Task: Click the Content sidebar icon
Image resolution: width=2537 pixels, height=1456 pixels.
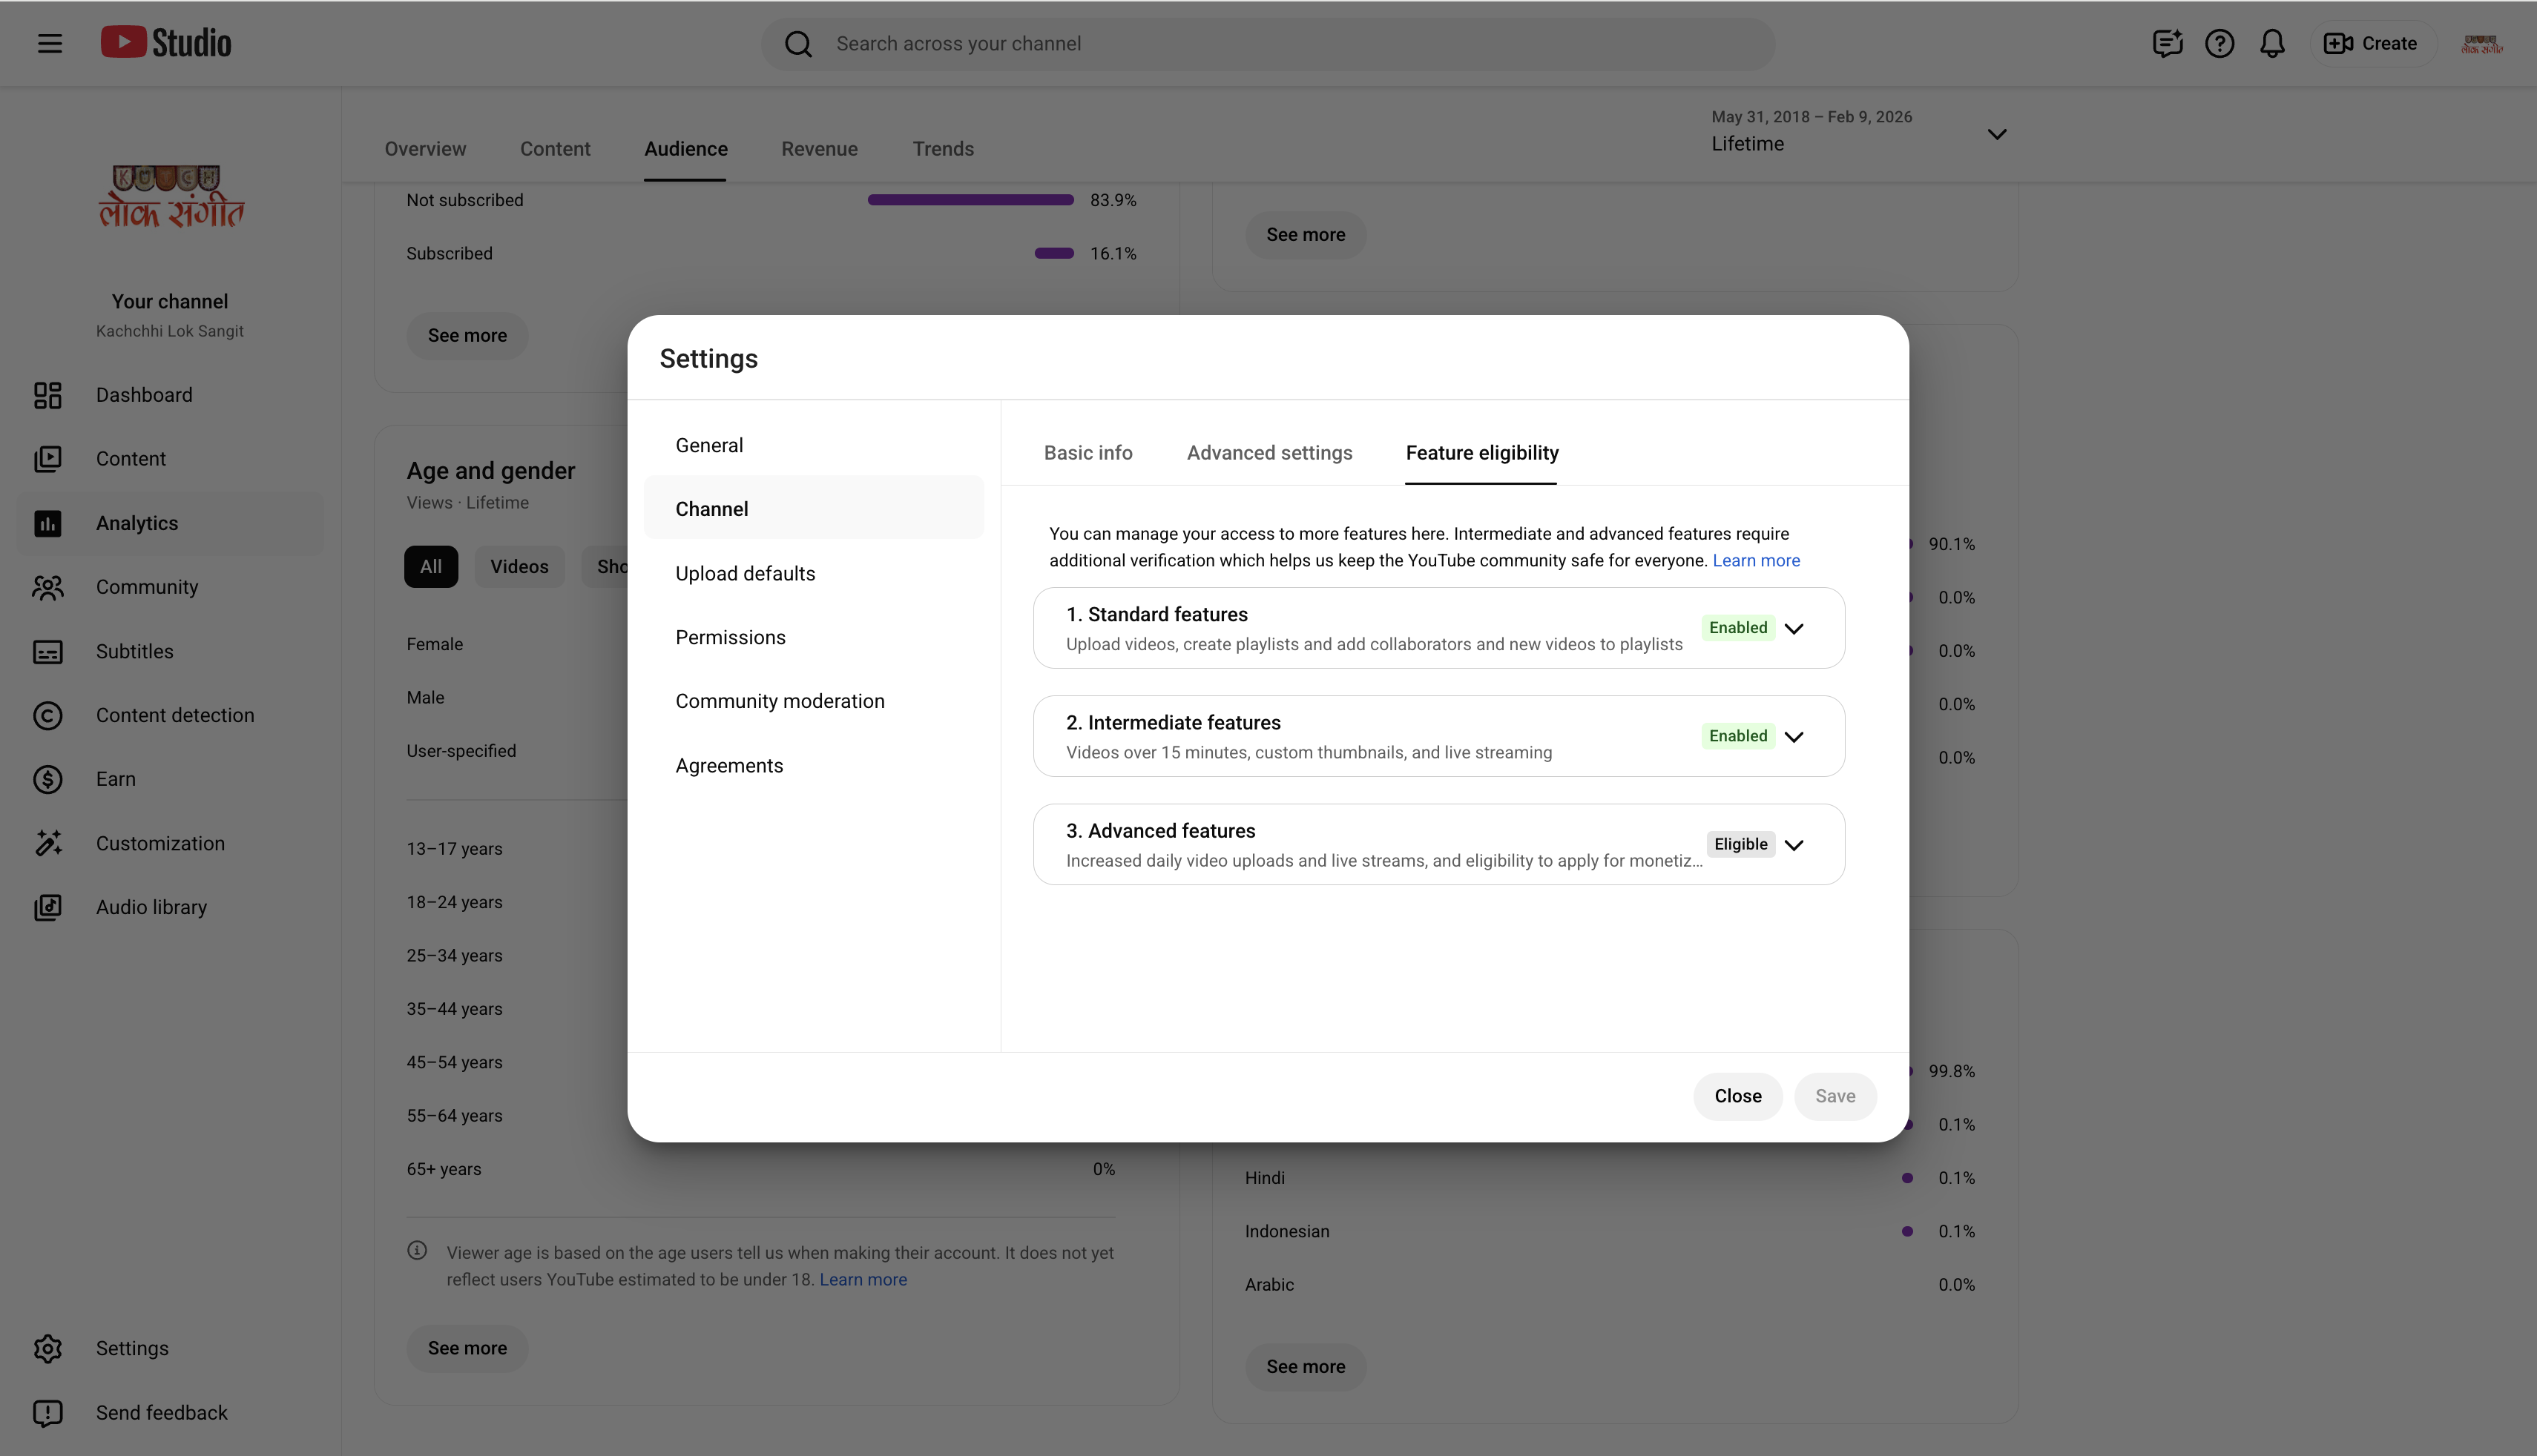Action: coord(48,459)
